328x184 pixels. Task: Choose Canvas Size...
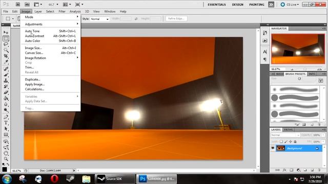tap(50, 53)
